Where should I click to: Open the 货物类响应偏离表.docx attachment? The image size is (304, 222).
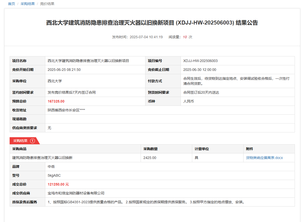[264, 158]
